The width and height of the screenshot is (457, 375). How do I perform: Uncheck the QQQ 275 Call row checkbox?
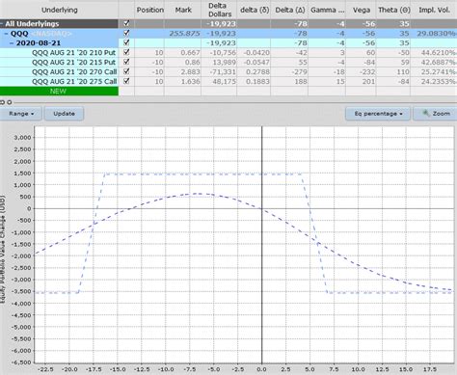click(126, 81)
